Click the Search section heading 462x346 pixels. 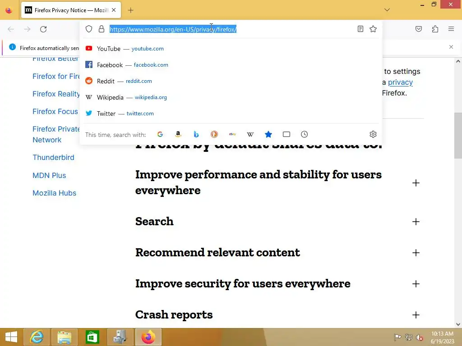(154, 222)
